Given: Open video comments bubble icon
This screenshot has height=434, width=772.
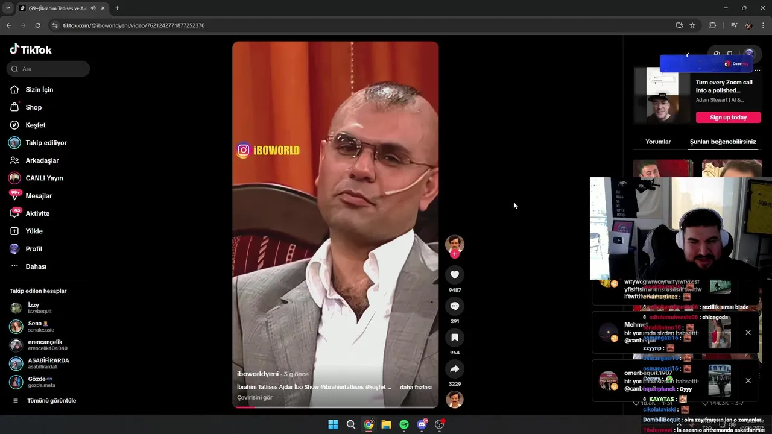Looking at the screenshot, I should coord(455,306).
